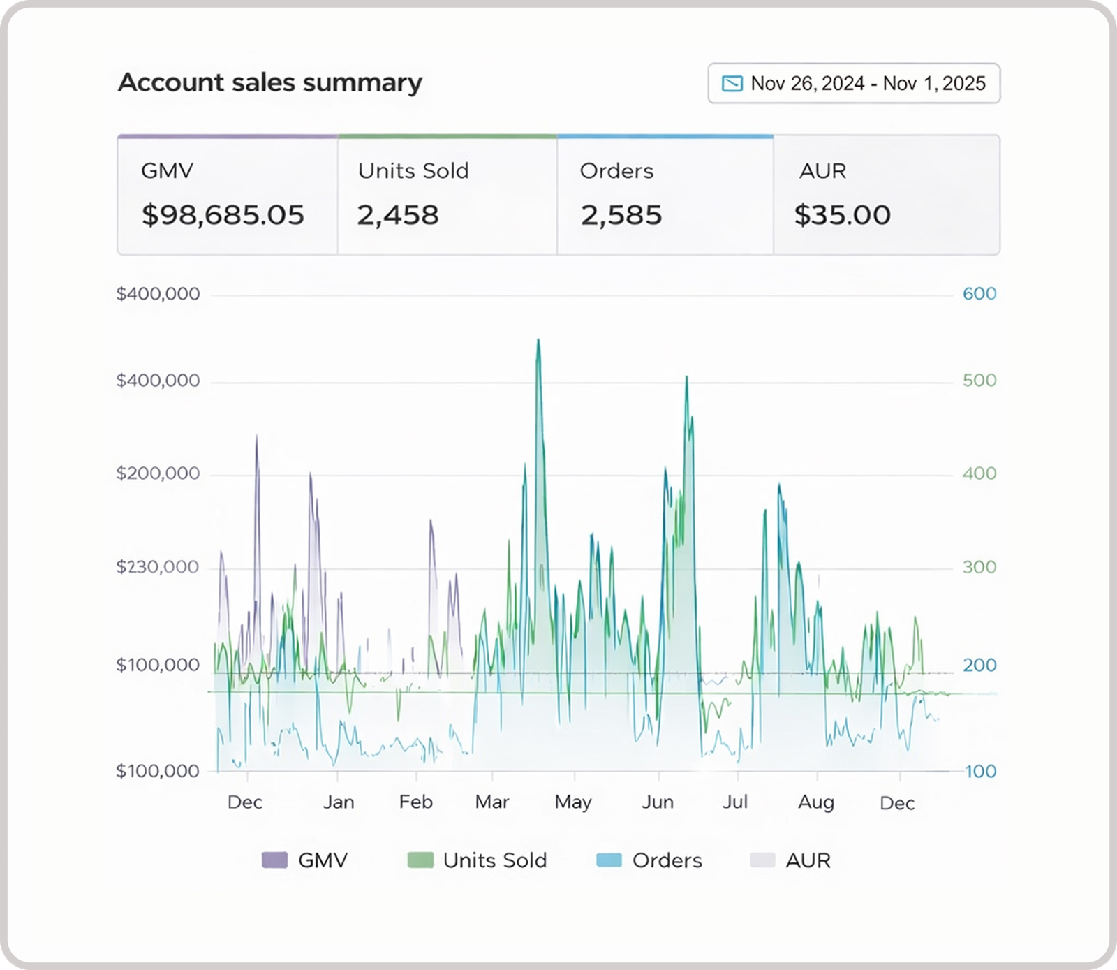Click the 600 value on right axis

coord(979,293)
